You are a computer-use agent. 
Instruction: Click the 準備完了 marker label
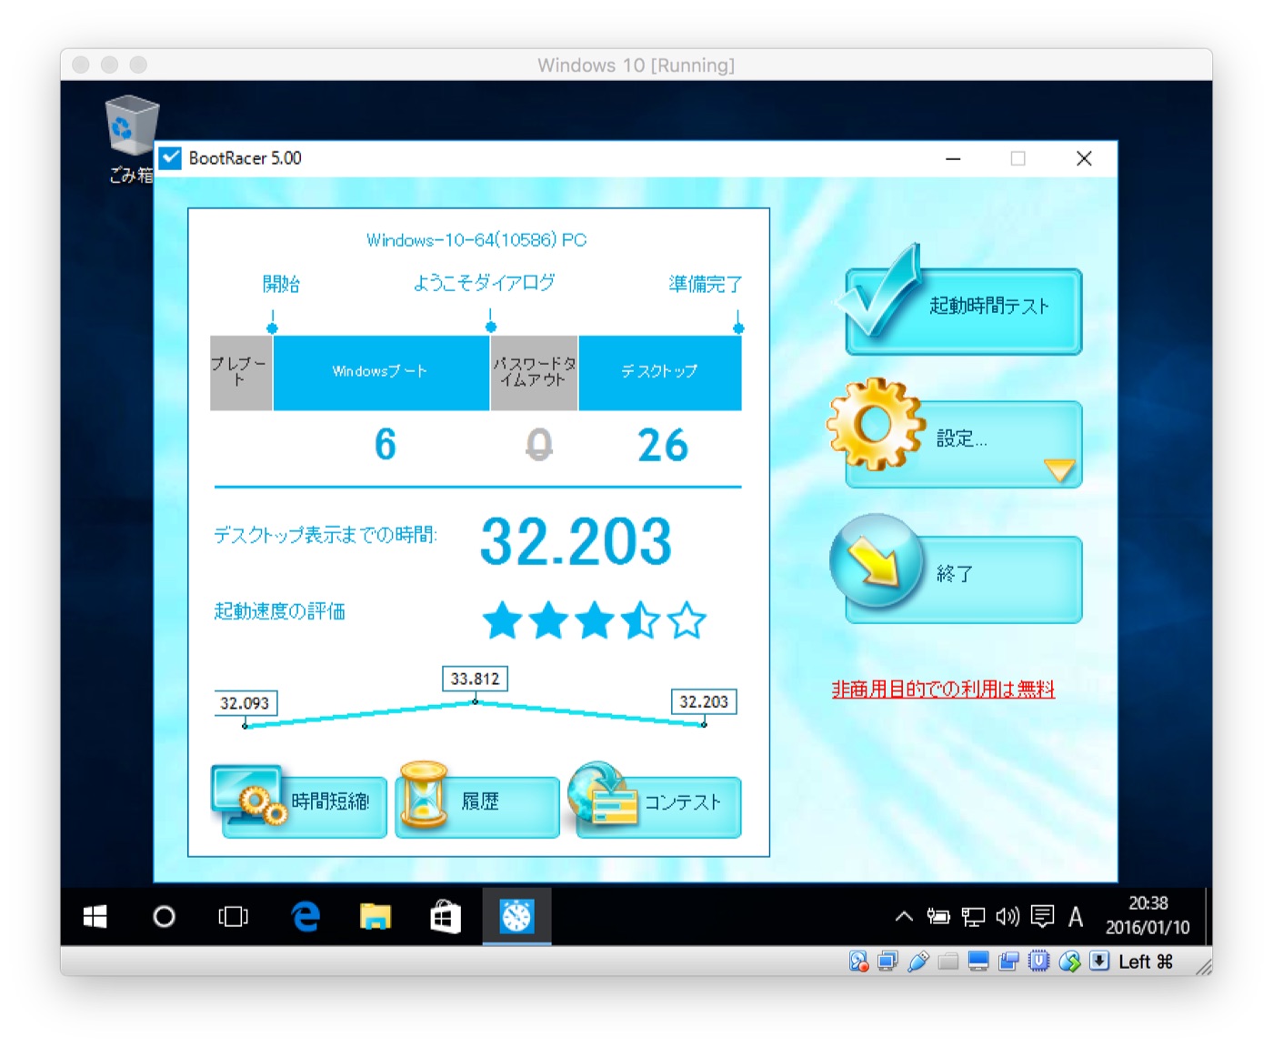point(706,284)
